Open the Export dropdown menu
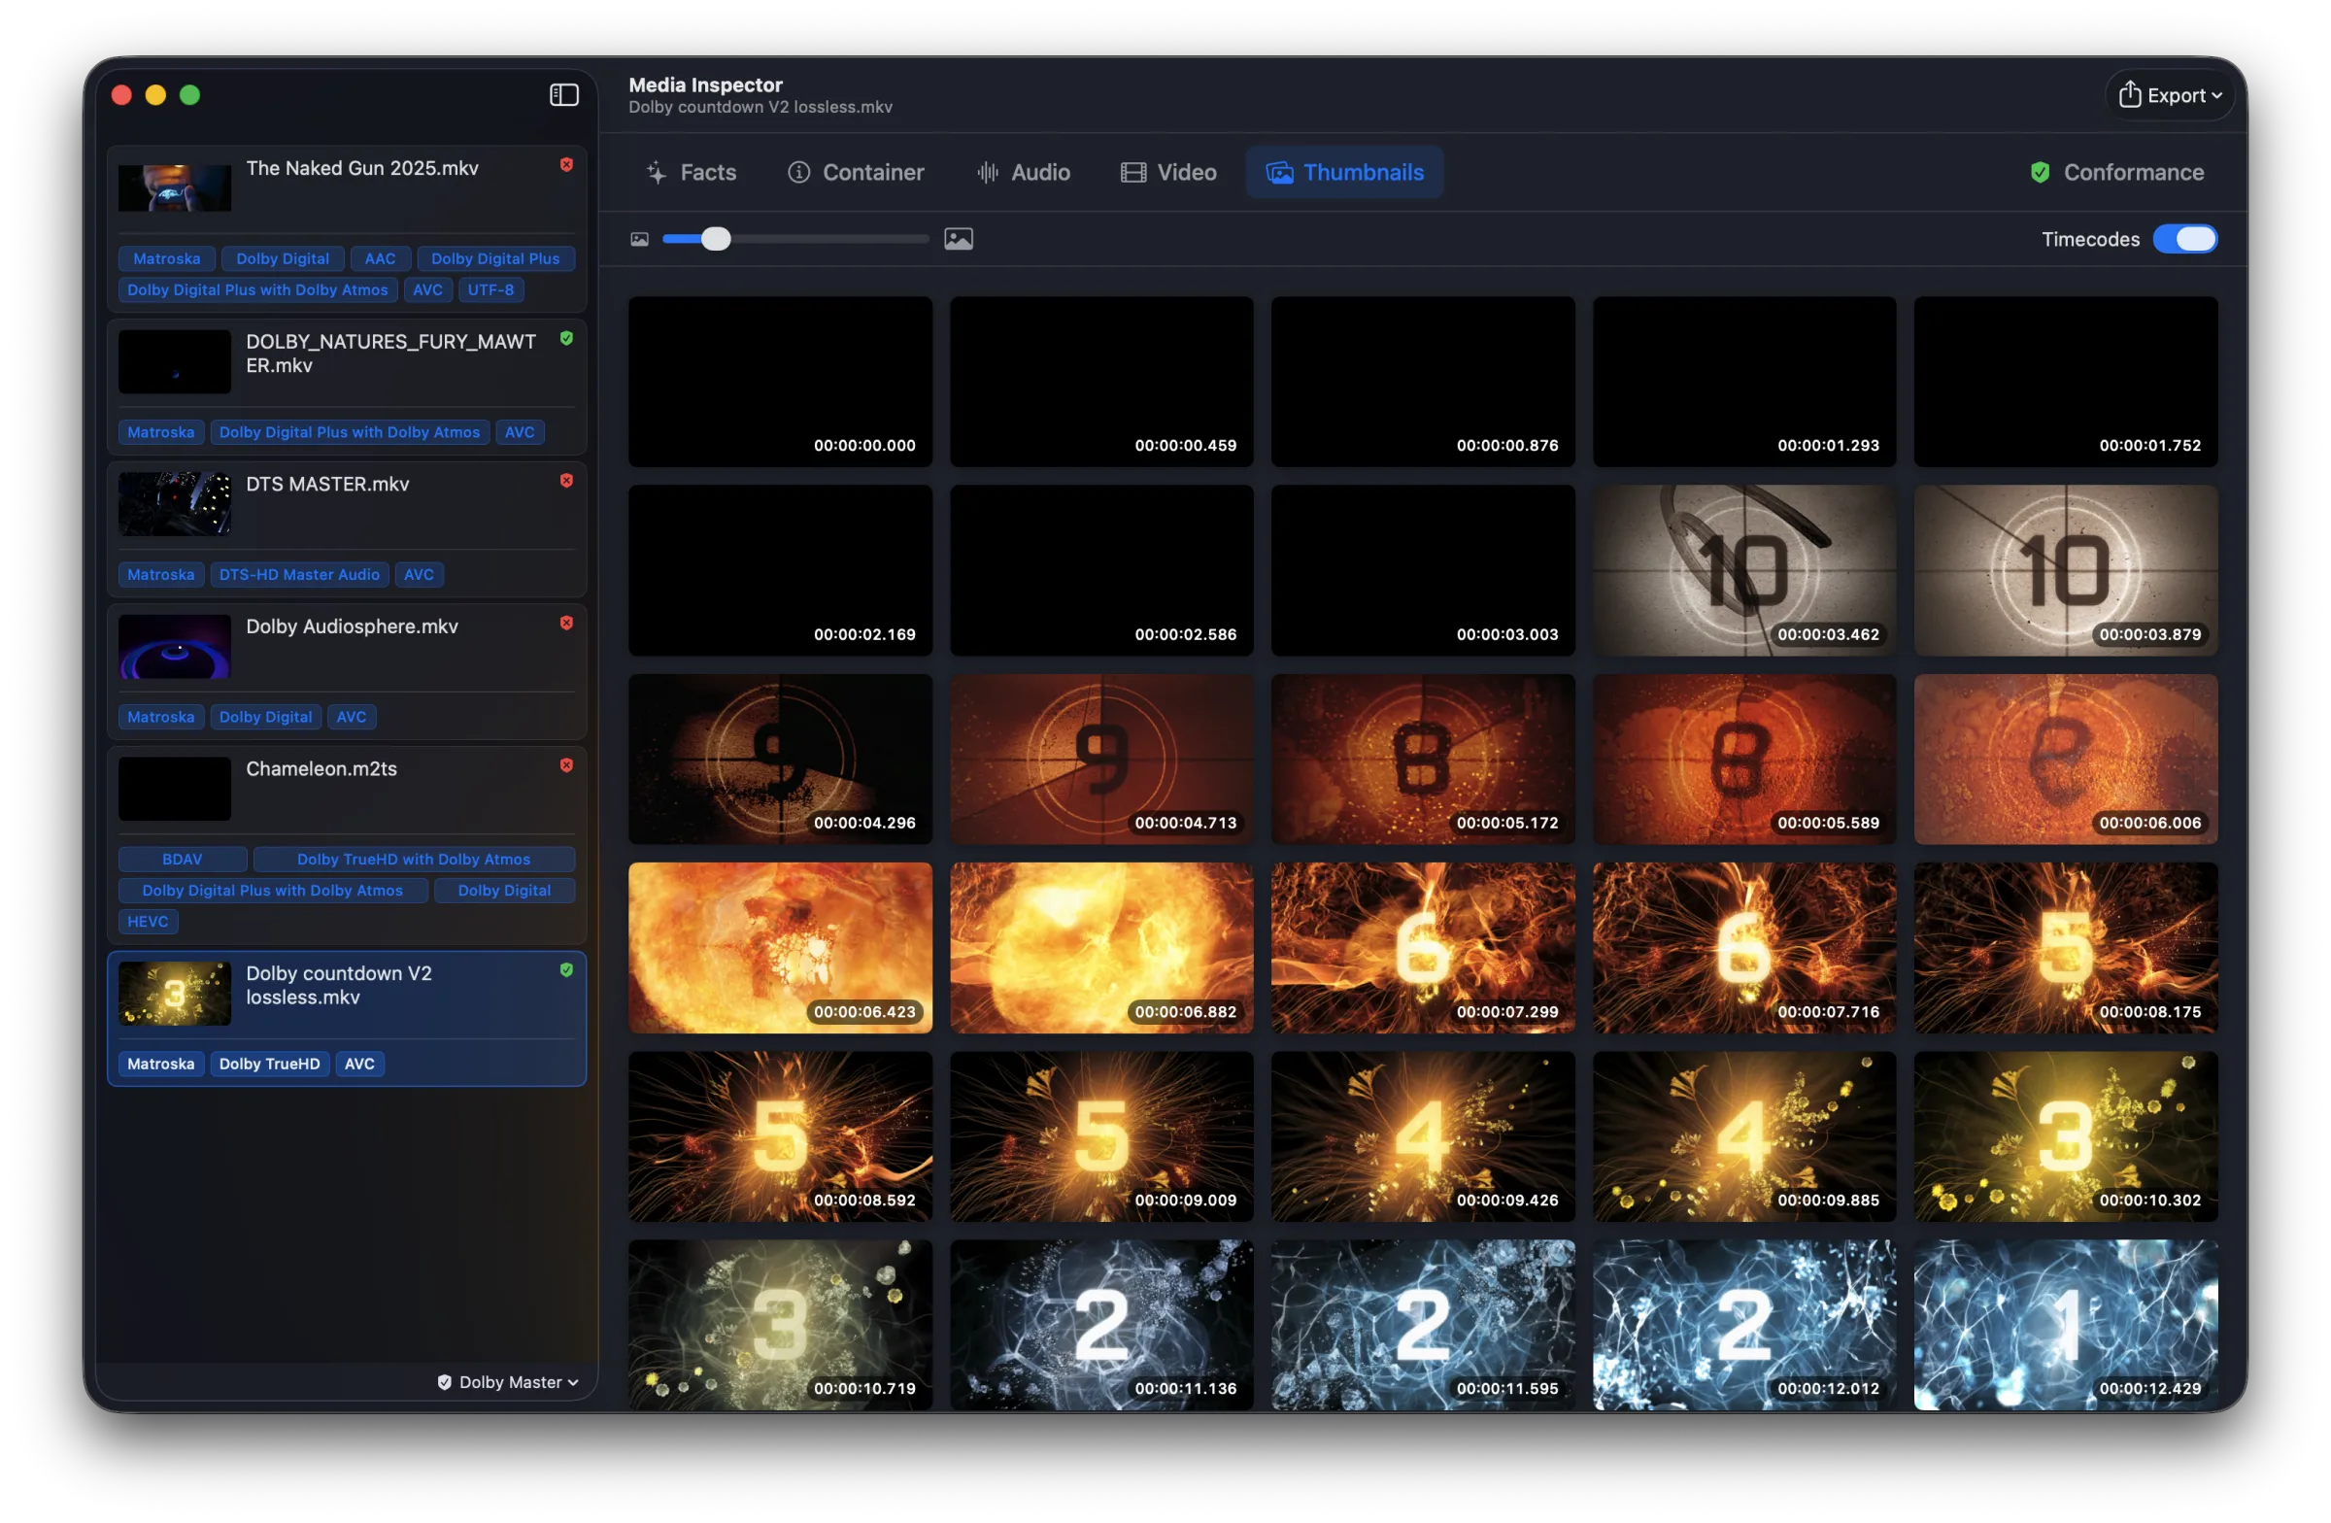 tap(2171, 95)
